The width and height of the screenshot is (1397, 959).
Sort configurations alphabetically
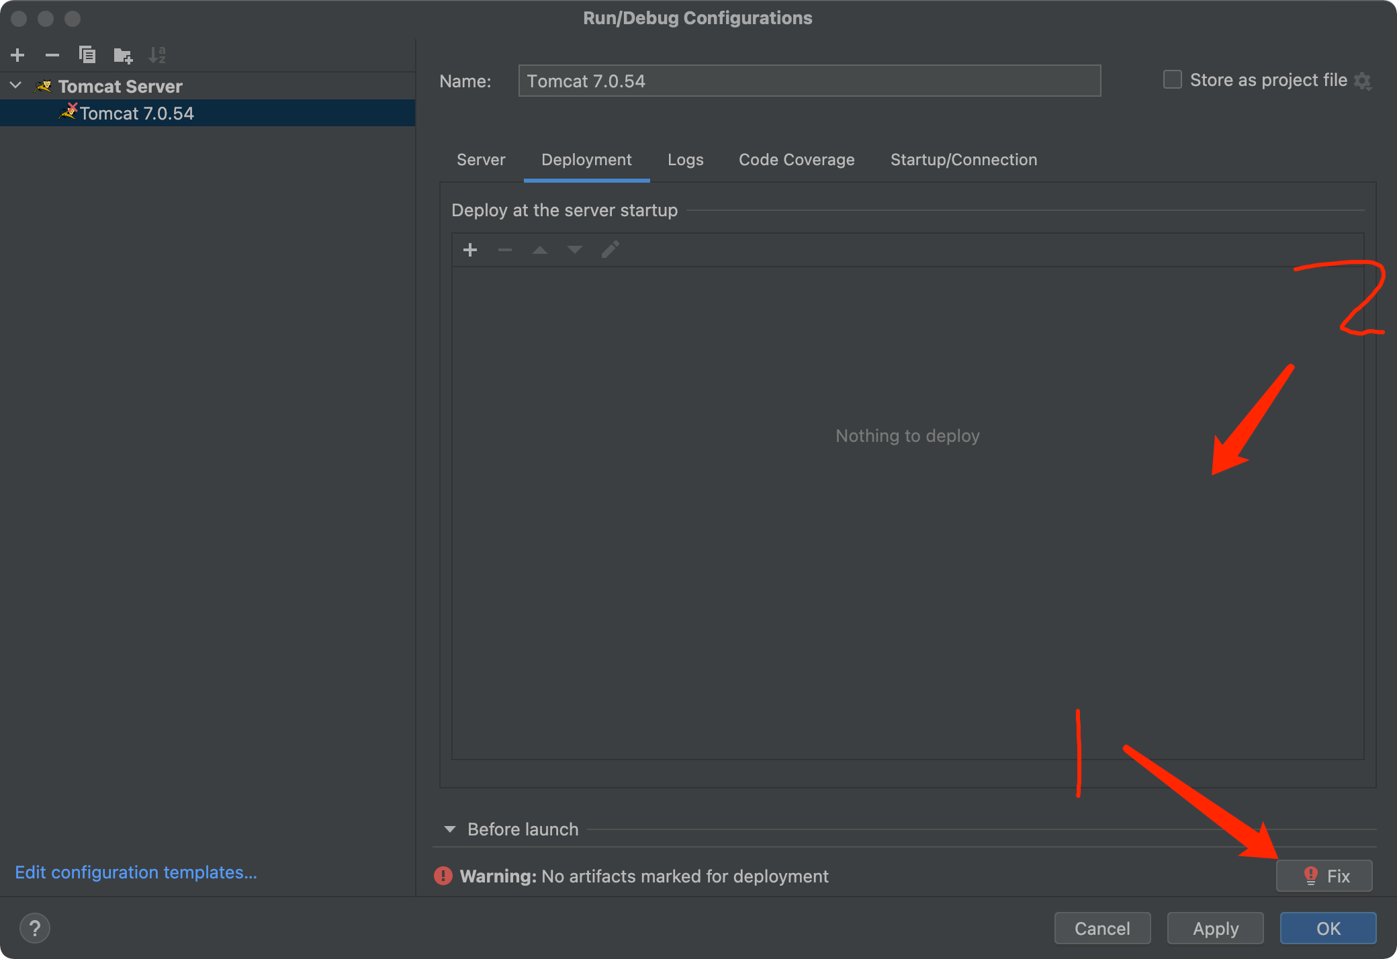point(157,55)
